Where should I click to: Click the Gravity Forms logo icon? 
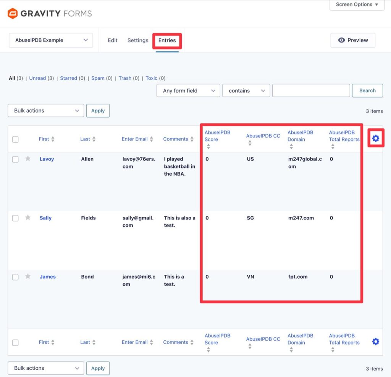(13, 13)
